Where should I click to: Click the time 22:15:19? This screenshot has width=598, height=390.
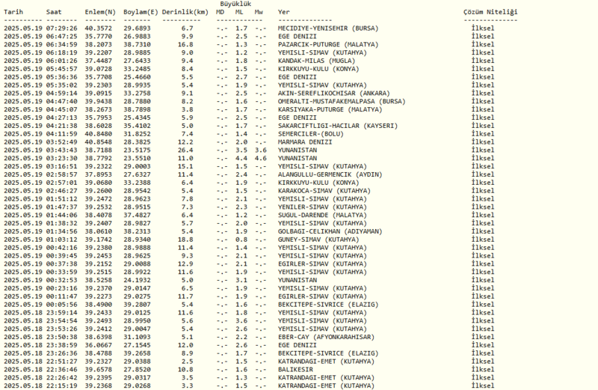61,386
